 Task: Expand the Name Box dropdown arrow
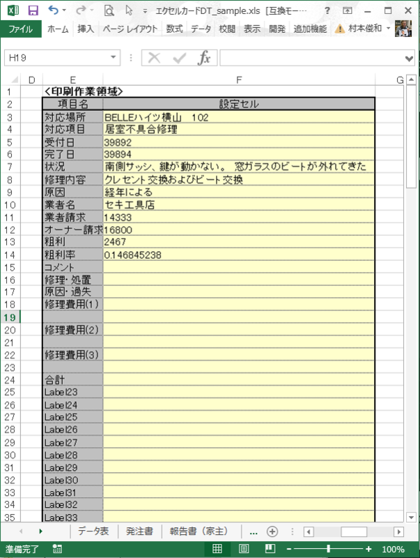pyautogui.click(x=114, y=57)
